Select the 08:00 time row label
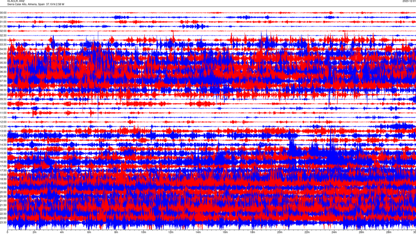The image size is (416, 234). click(3, 86)
